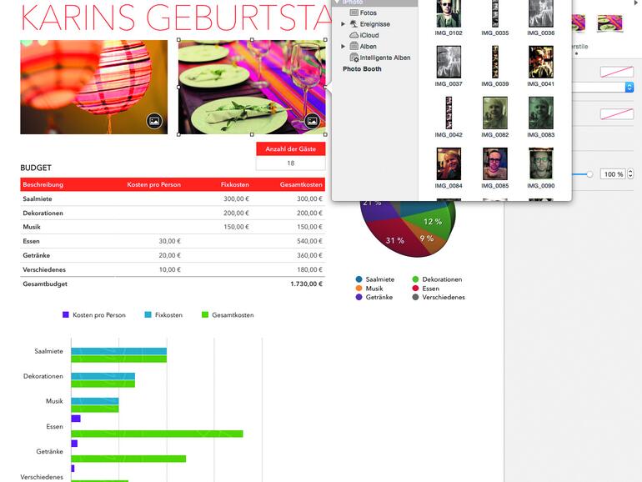Click the image placeholder icon on table-setting photo
This screenshot has height=482, width=642.
[x=312, y=121]
